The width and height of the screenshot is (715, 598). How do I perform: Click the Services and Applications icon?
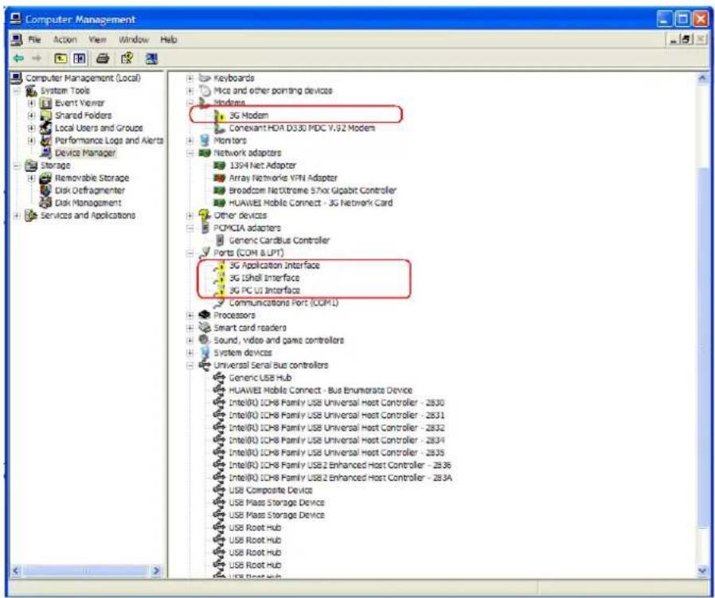[31, 215]
